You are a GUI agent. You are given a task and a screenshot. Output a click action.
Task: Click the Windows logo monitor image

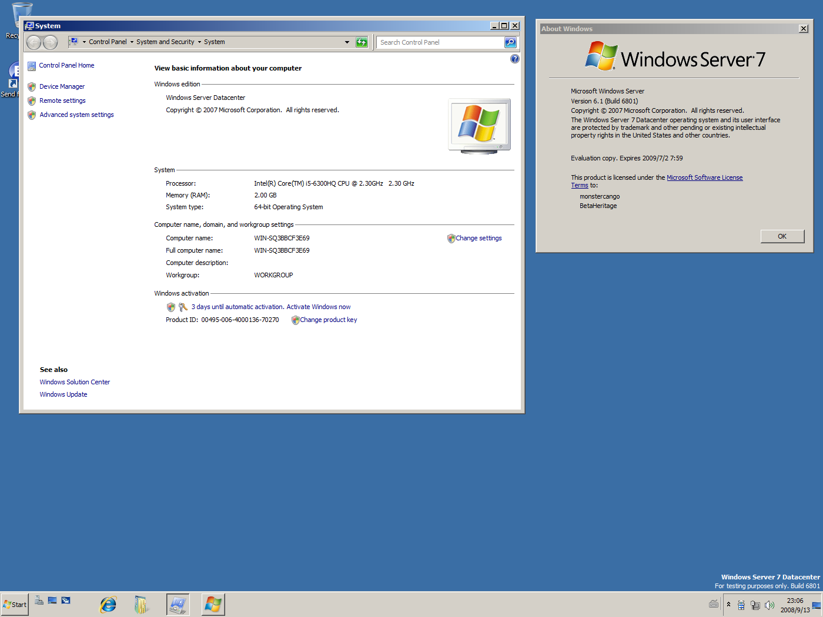(479, 126)
